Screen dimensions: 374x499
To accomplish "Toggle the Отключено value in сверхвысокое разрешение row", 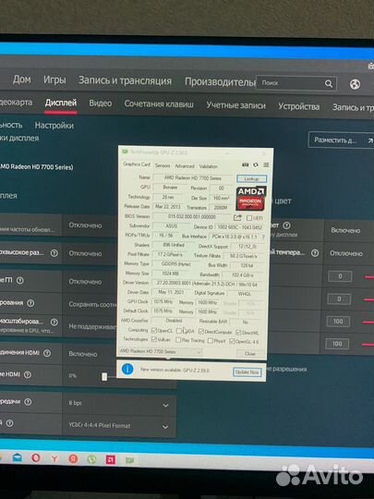I will pyautogui.click(x=85, y=253).
